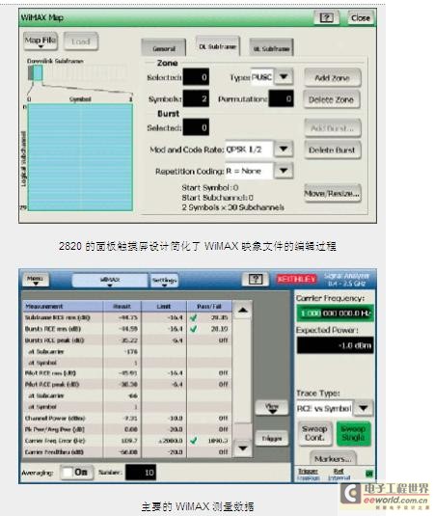
Task: Select the Permutation value field
Action: [281, 98]
